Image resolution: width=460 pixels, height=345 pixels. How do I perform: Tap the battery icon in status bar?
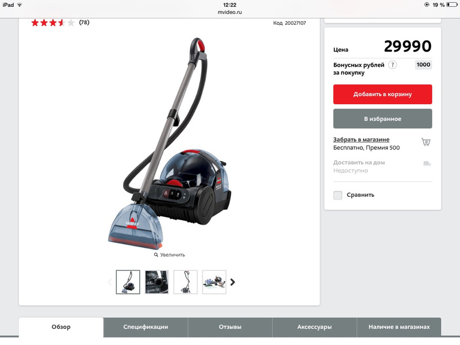tap(452, 5)
